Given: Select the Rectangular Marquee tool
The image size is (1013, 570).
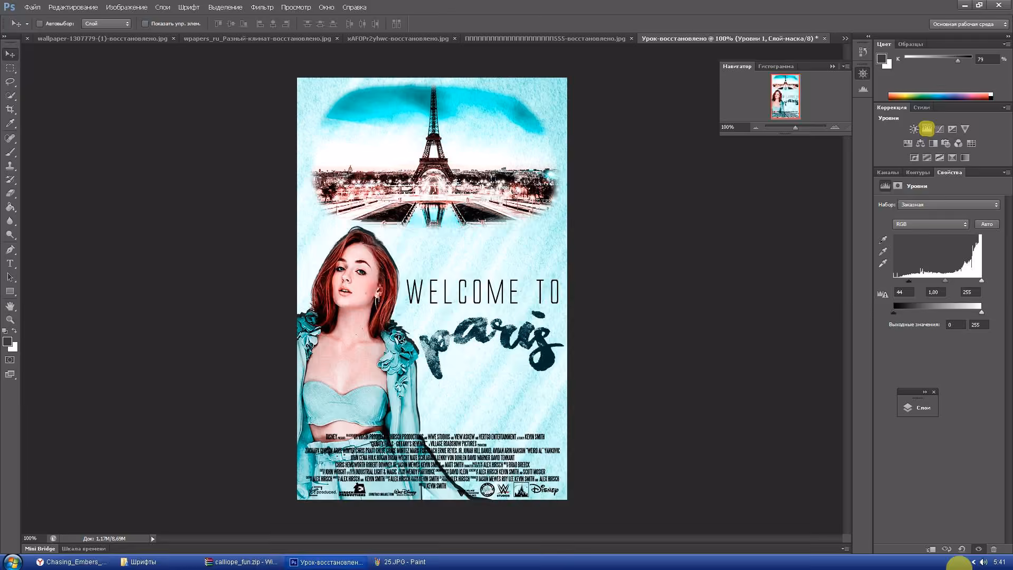Looking at the screenshot, I should coord(10,68).
